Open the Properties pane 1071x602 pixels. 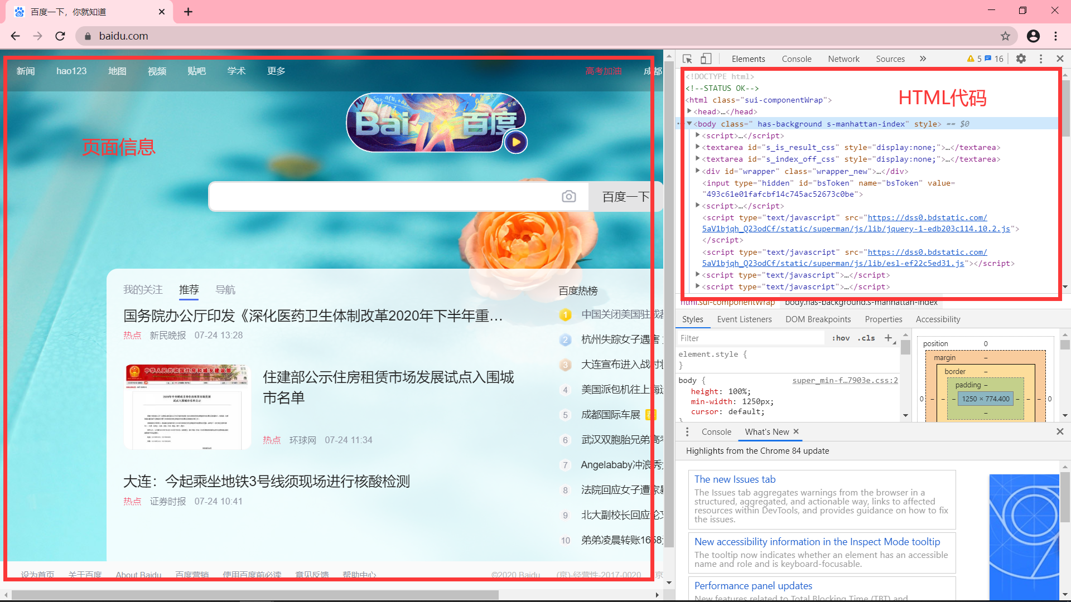pos(884,319)
